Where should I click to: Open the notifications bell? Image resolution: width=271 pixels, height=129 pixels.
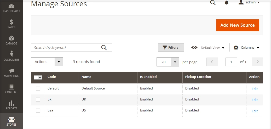point(226,3)
